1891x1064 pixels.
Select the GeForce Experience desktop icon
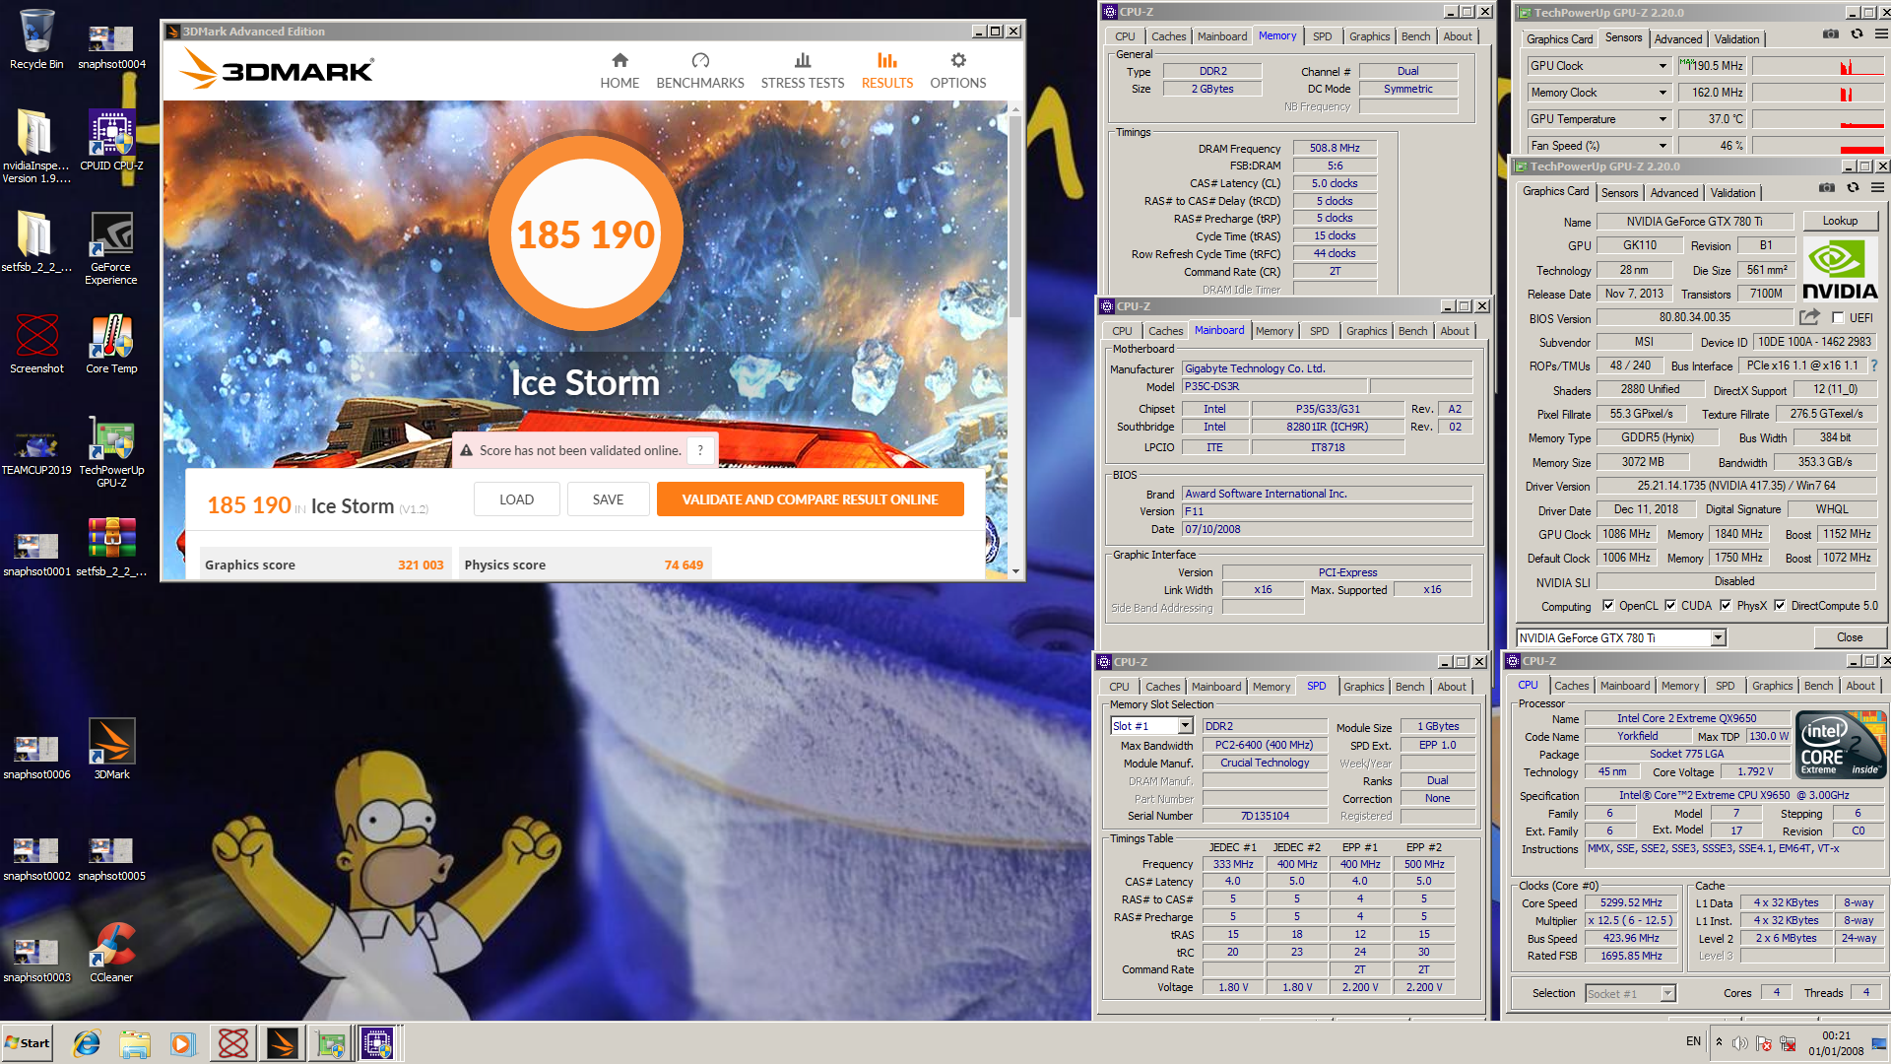tap(111, 248)
